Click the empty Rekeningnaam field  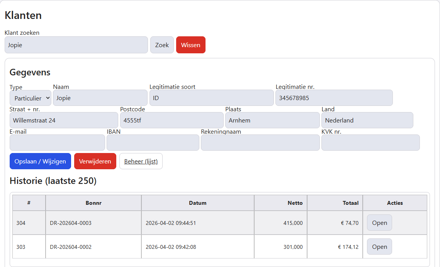[x=260, y=143]
